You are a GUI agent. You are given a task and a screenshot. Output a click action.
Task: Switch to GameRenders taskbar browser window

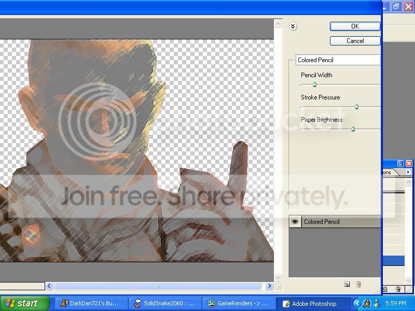[239, 303]
